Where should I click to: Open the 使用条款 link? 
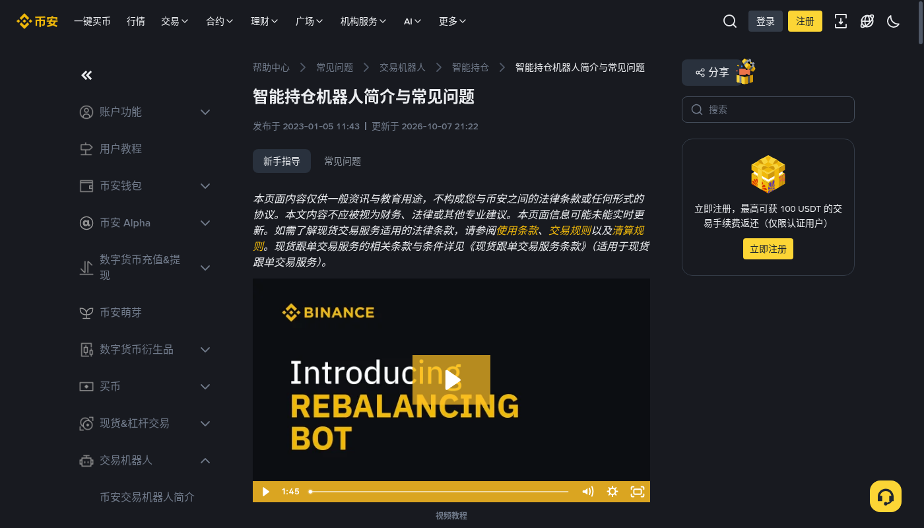coord(517,230)
